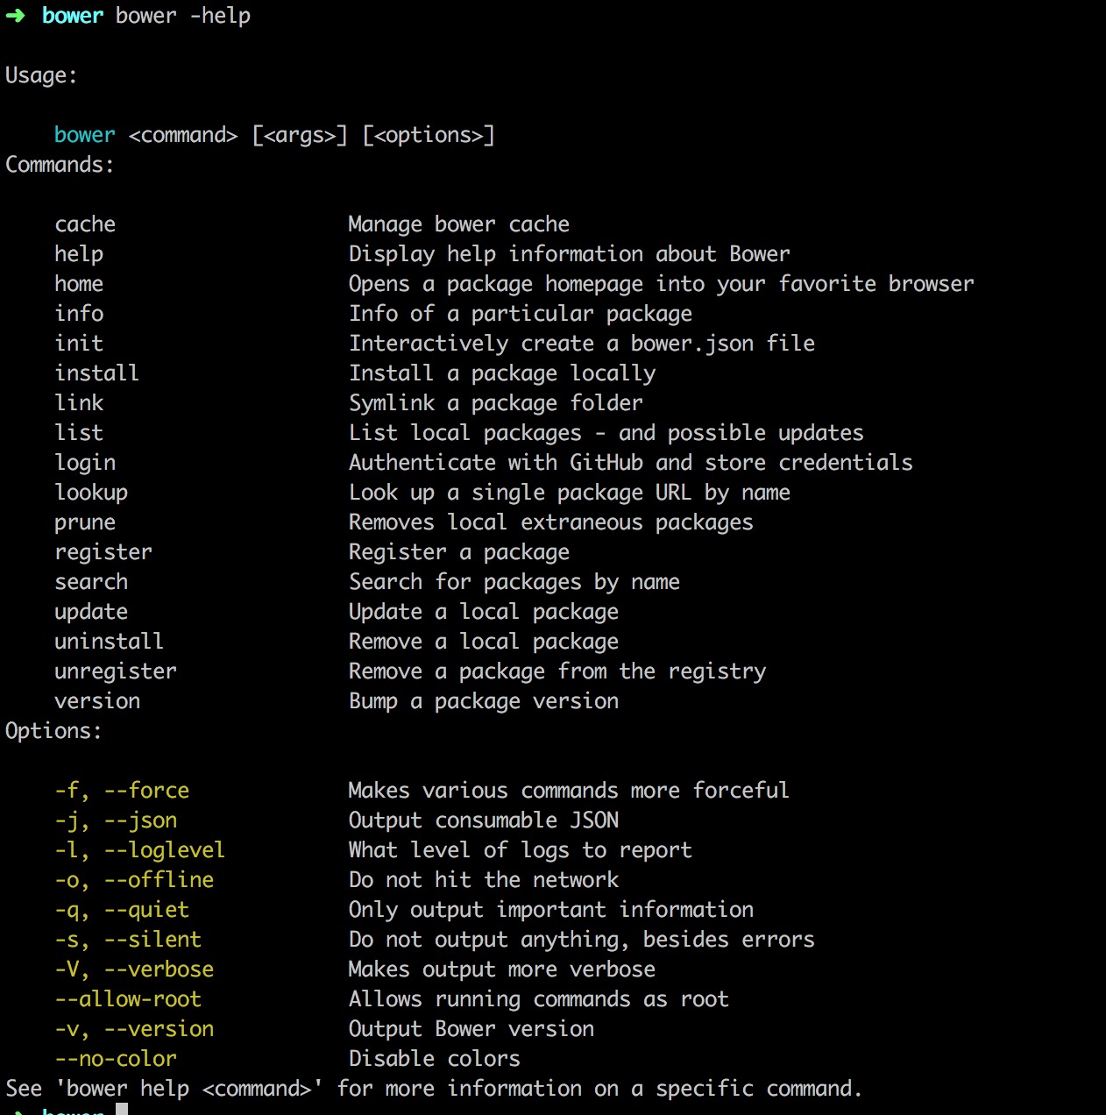
Task: Select 'Install a package locally'
Action: [502, 373]
